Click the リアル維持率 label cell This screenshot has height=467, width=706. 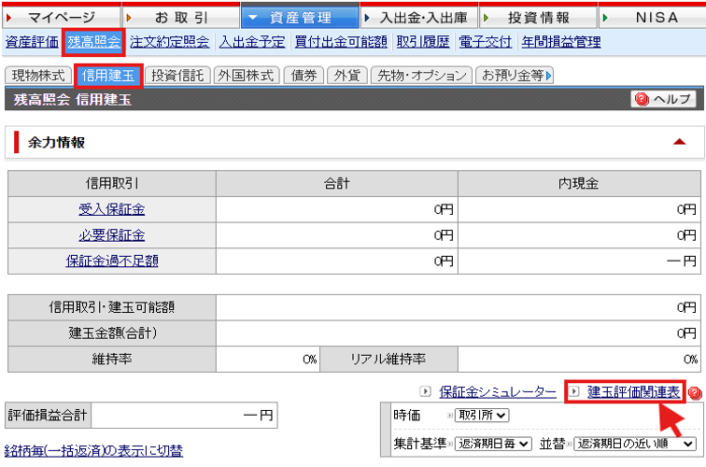point(388,360)
